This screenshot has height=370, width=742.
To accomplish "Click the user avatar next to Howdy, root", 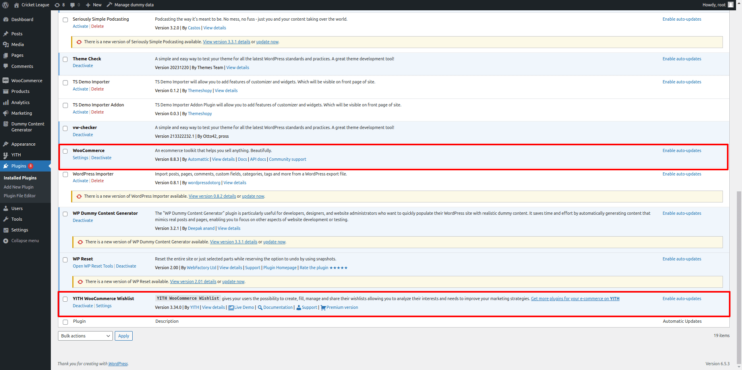I will (x=730, y=5).
